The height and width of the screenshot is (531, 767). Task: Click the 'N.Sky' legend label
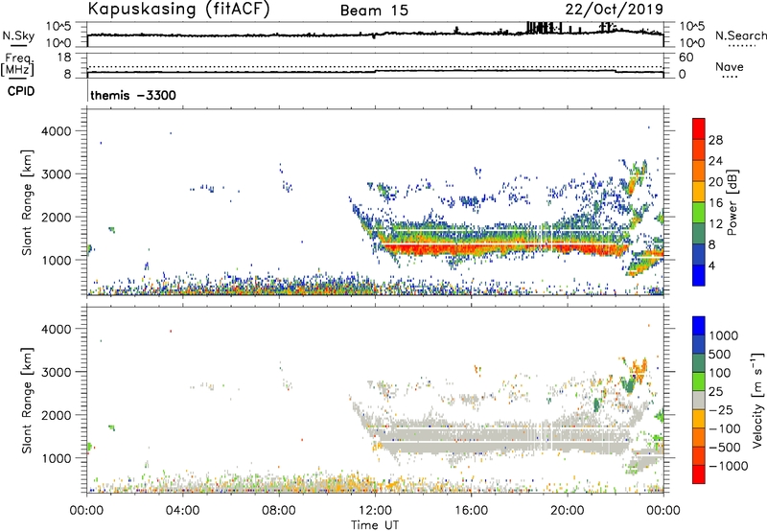[18, 35]
